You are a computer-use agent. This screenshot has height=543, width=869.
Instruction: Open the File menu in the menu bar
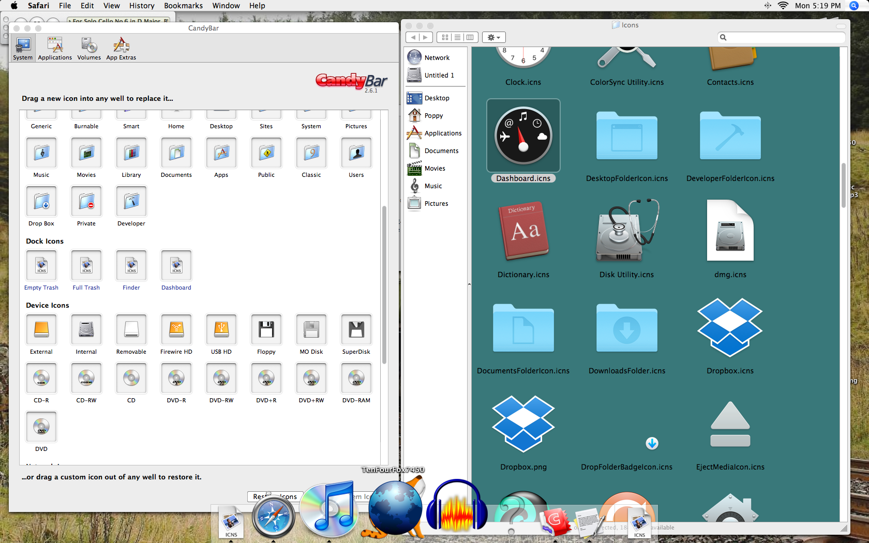(65, 6)
